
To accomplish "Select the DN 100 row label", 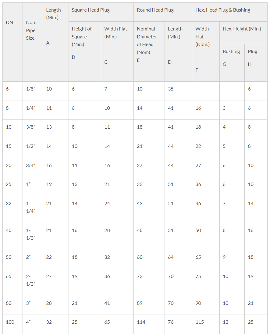I will click(x=12, y=324).
